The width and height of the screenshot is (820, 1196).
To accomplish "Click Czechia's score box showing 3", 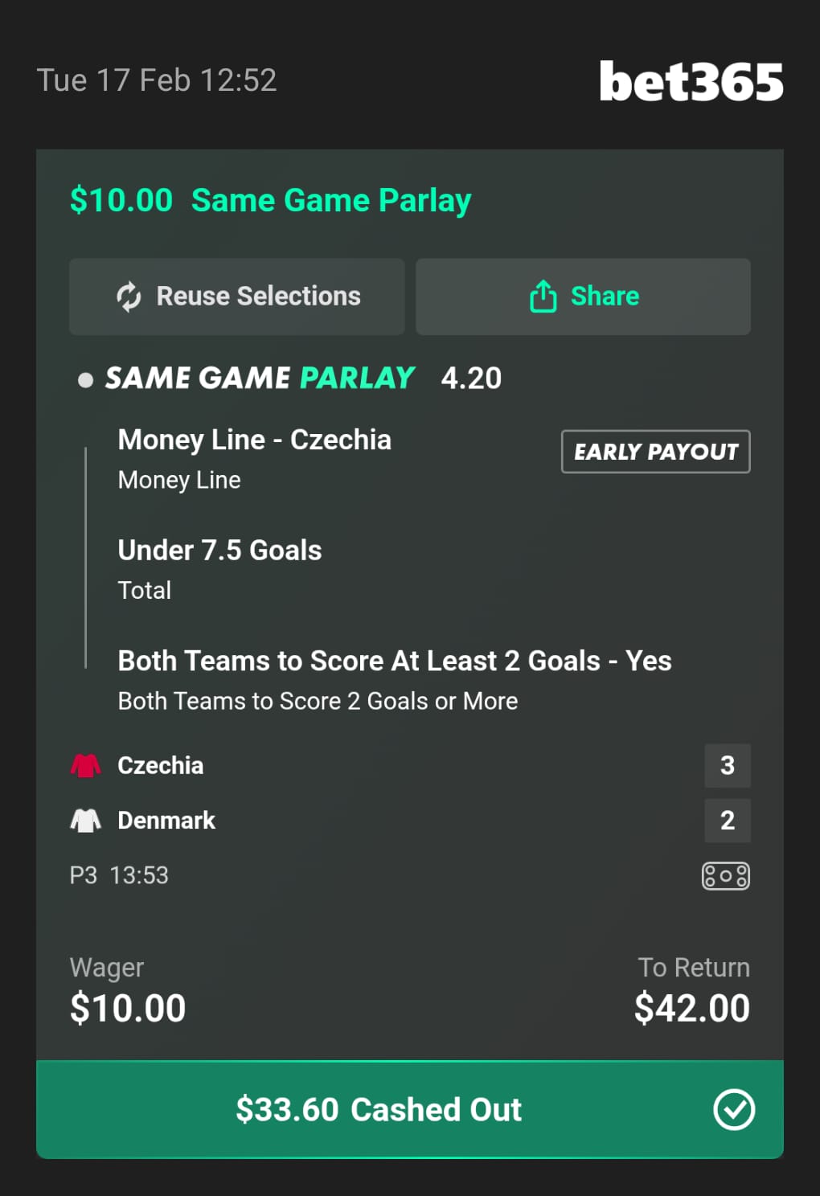I will pyautogui.click(x=727, y=765).
